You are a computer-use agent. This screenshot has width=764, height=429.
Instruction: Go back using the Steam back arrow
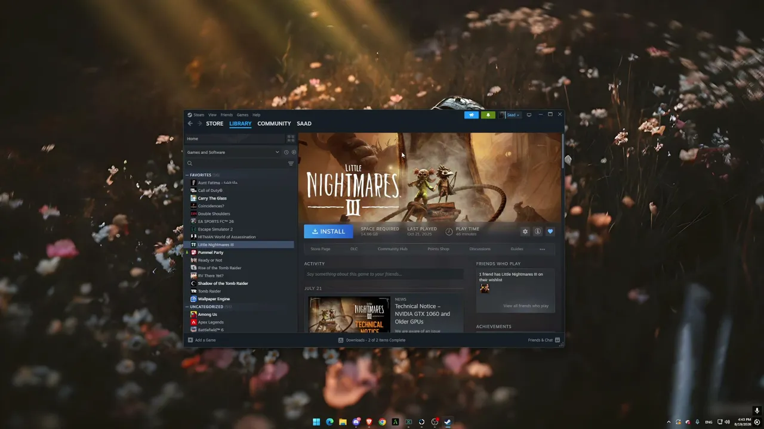(x=190, y=123)
